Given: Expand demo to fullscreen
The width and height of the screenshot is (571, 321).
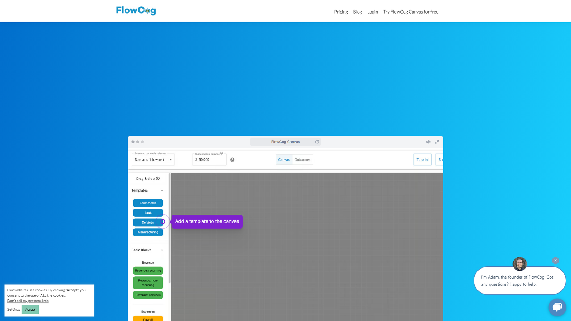Looking at the screenshot, I should pos(437,142).
